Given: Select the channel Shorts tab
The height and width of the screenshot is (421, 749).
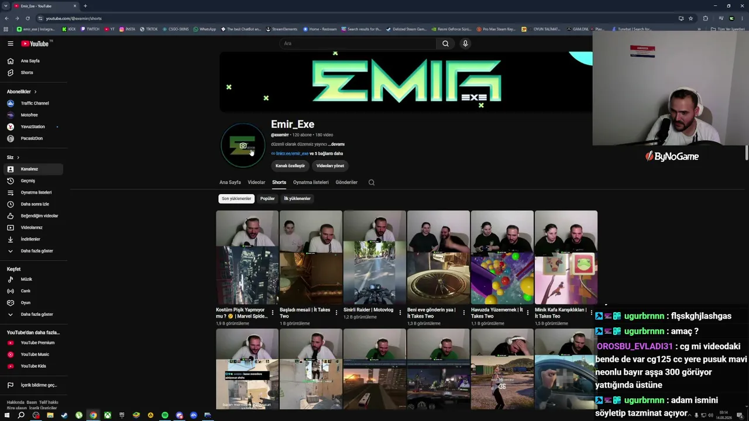Looking at the screenshot, I should (279, 182).
